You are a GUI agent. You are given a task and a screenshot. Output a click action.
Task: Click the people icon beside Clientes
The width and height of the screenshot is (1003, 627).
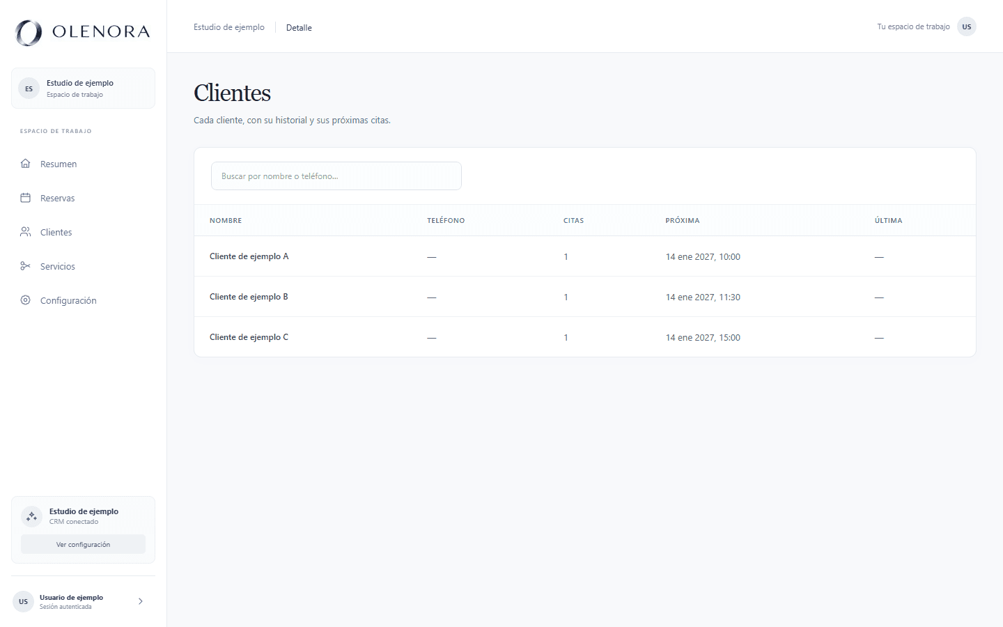(26, 232)
